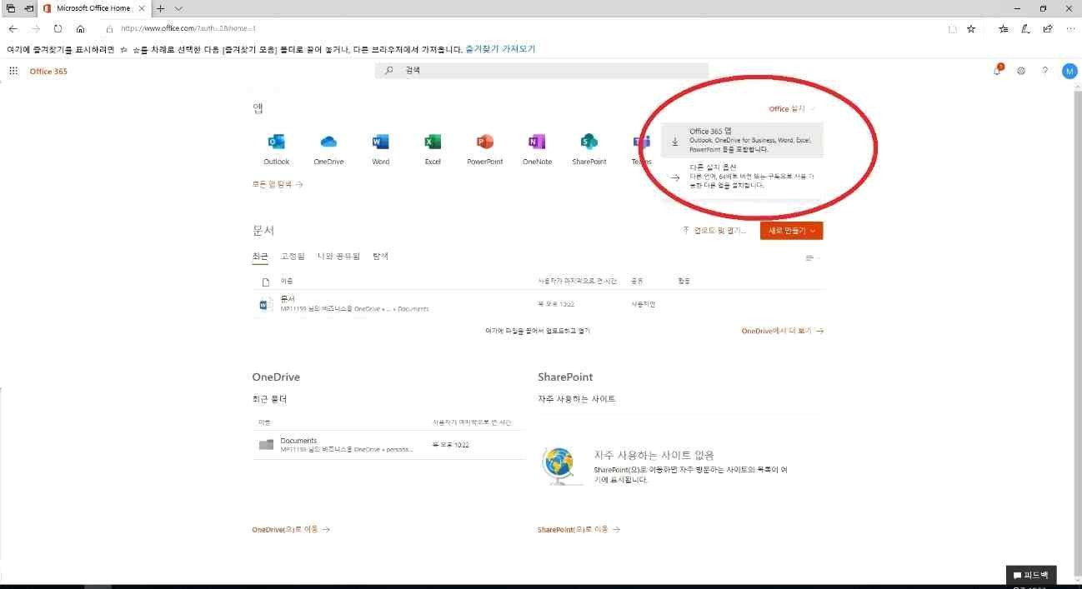Sort documents by the 이름 column header
1082x589 pixels.
[287, 282]
